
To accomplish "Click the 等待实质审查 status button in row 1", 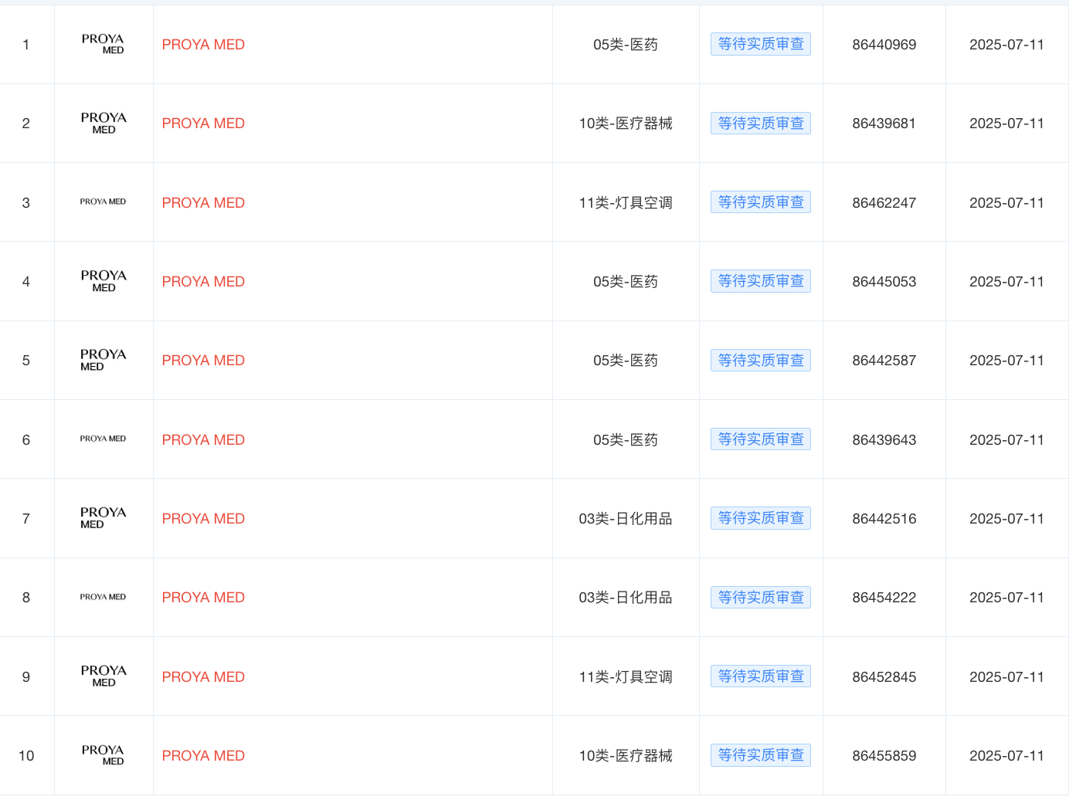I will pyautogui.click(x=760, y=44).
